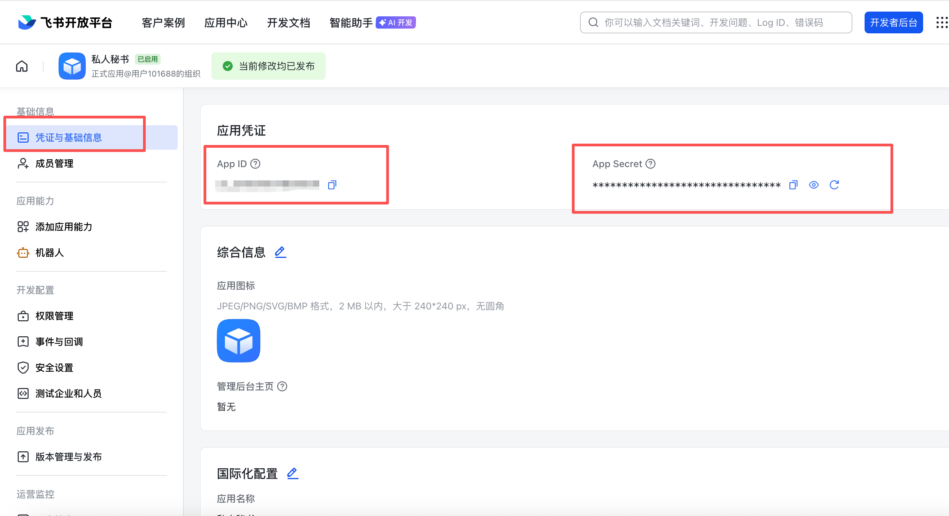
Task: Edit the 国际化配置 section
Action: 292,474
